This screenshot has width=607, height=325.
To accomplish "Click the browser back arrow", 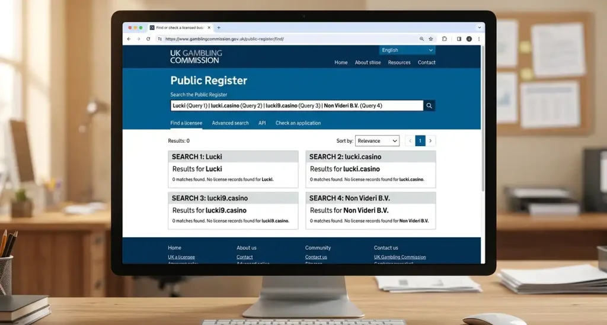I will [129, 39].
